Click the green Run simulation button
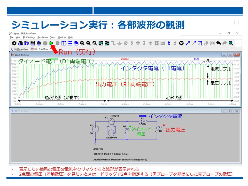Image resolution: width=248 pixels, height=186 pixels. click(x=51, y=43)
